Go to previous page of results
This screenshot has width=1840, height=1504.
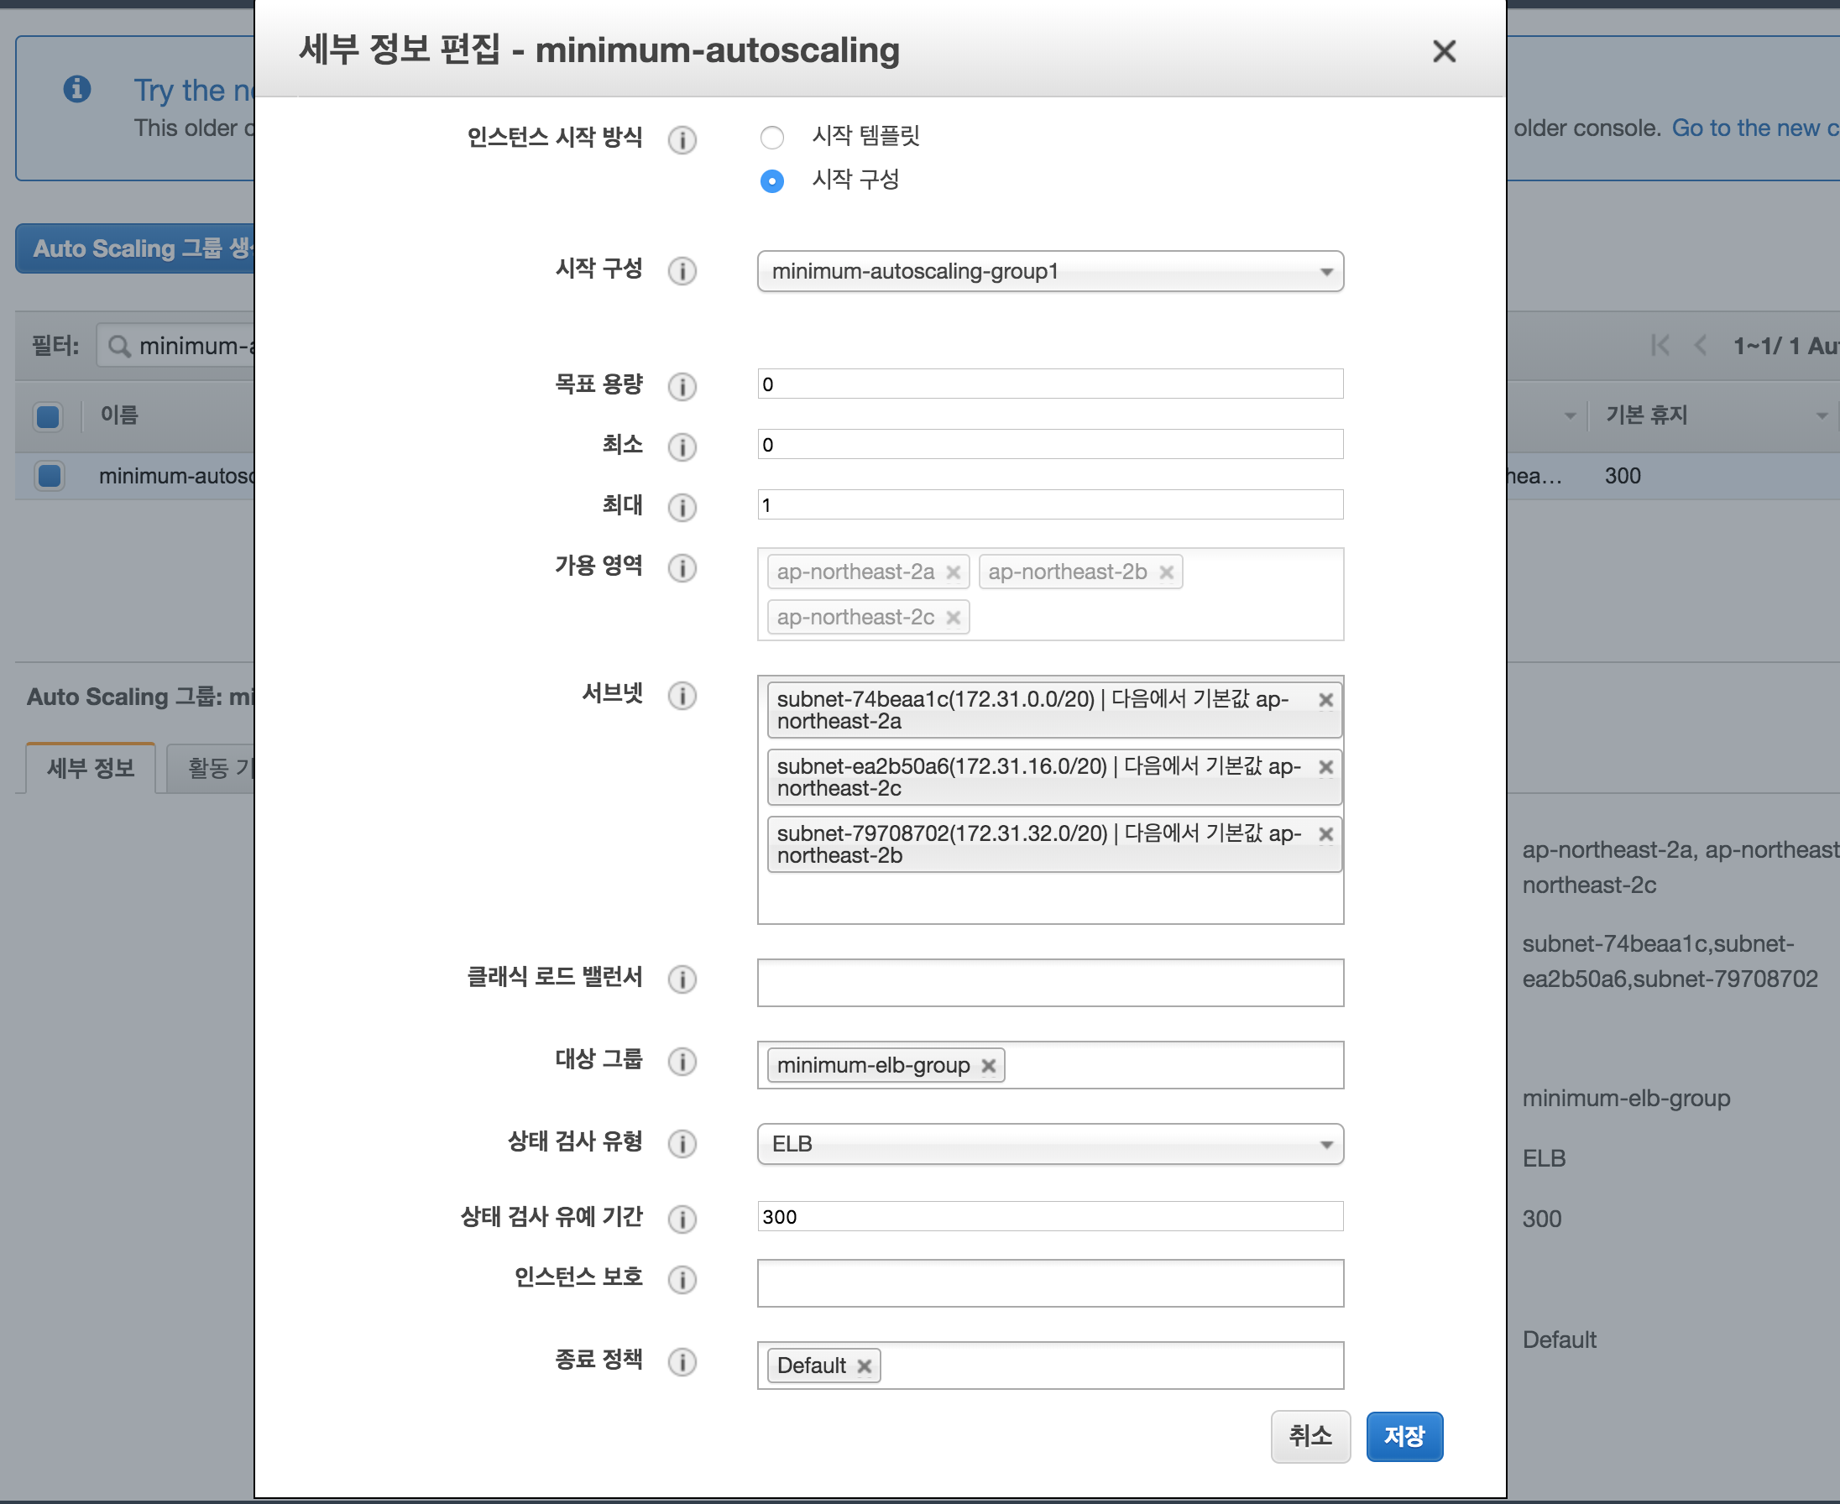point(1700,346)
